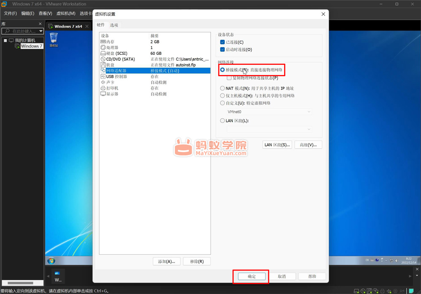Open the Windows 7 Start orb
The image size is (421, 294).
51,260
